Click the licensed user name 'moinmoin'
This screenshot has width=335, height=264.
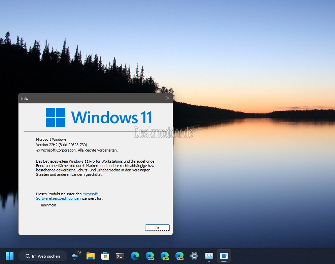click(x=48, y=205)
